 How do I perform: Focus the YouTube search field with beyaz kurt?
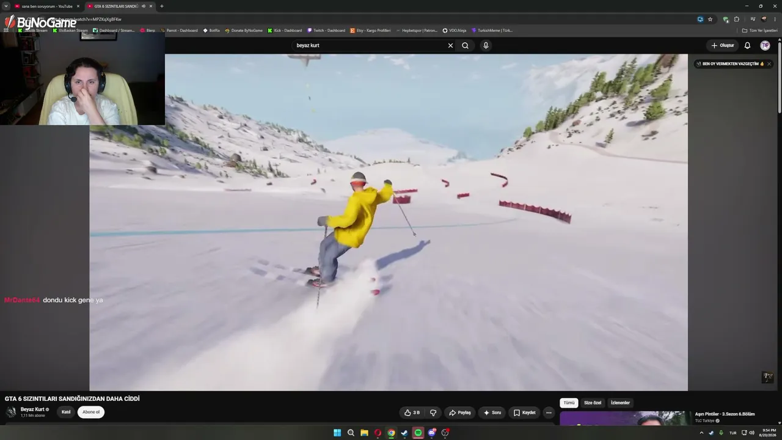(370, 45)
